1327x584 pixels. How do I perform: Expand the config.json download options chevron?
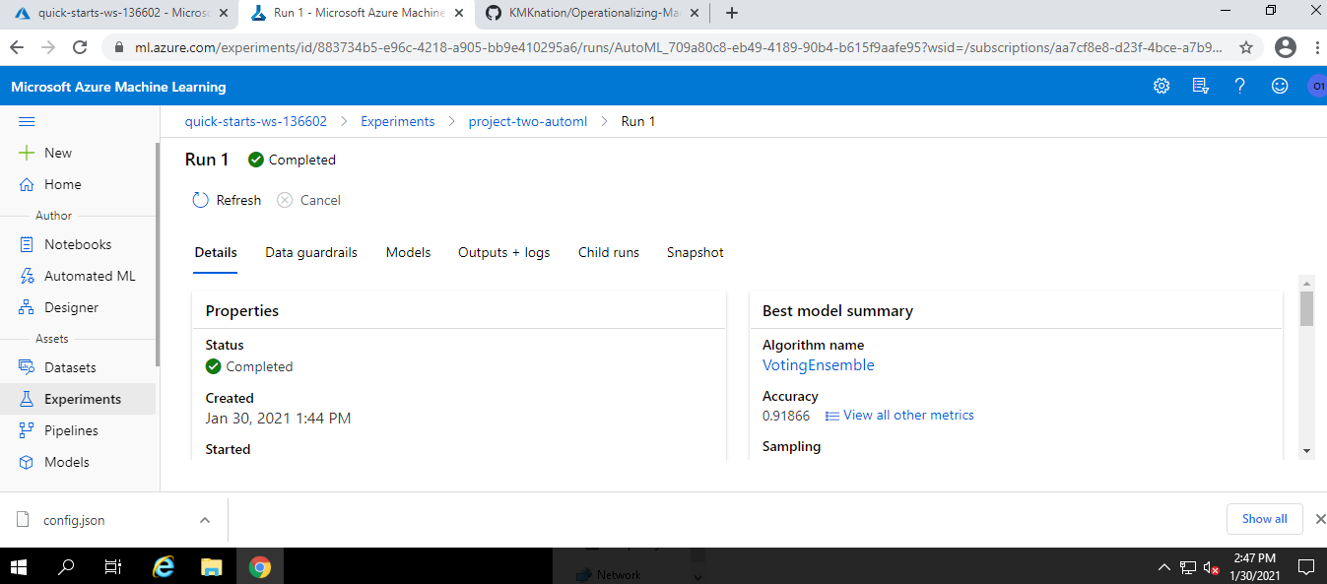(x=205, y=519)
